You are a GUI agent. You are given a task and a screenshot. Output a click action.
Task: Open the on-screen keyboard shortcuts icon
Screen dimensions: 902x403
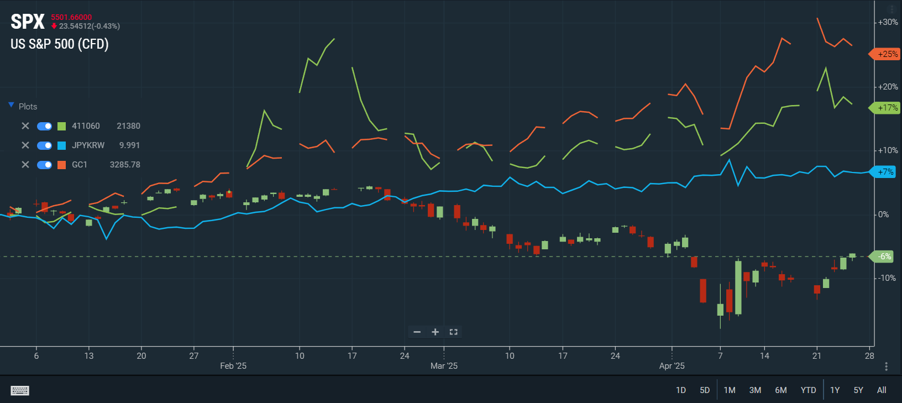point(20,390)
